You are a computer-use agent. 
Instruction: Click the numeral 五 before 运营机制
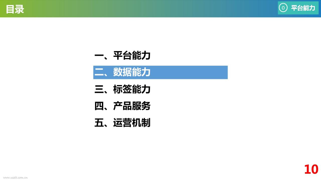[x=99, y=123]
